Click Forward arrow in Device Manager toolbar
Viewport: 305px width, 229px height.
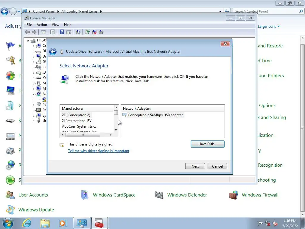coord(34,32)
